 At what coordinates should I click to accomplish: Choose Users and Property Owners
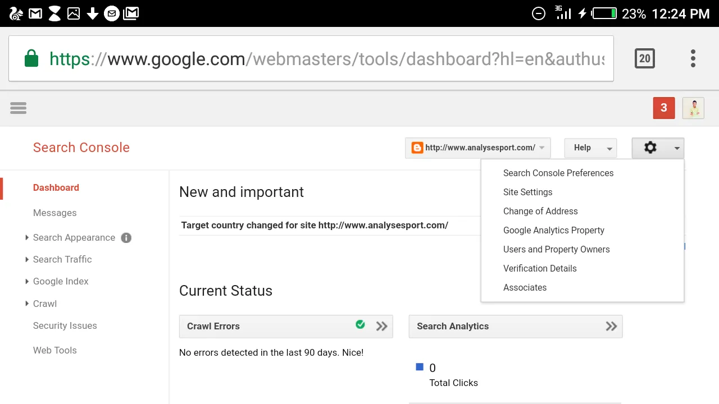[x=556, y=249]
